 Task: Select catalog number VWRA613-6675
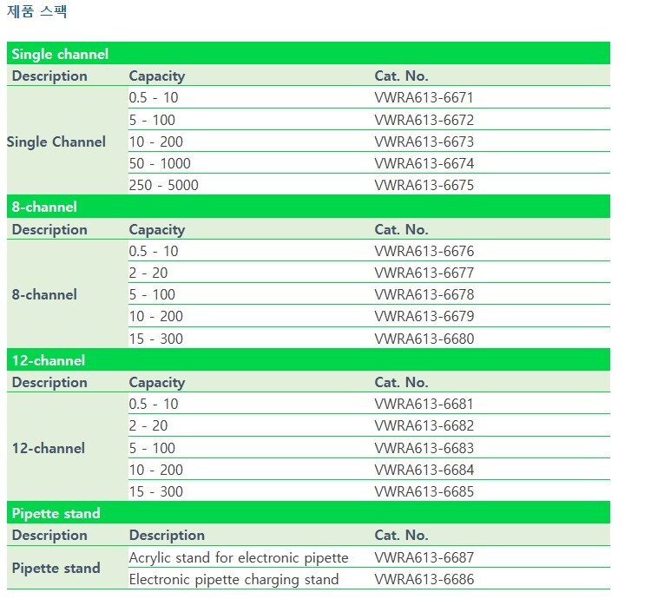coord(424,185)
